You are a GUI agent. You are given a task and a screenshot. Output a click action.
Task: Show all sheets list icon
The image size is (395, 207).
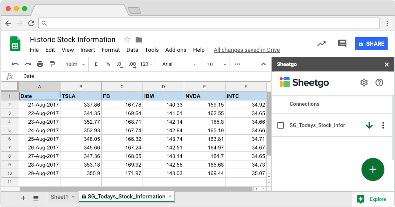tap(36, 198)
